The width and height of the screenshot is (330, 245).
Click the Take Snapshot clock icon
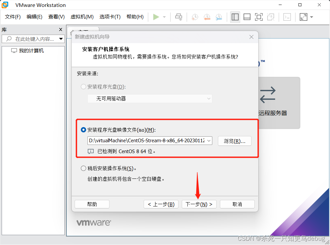[195, 16]
